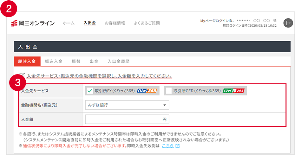Select the 即時入金 tab

27,61
